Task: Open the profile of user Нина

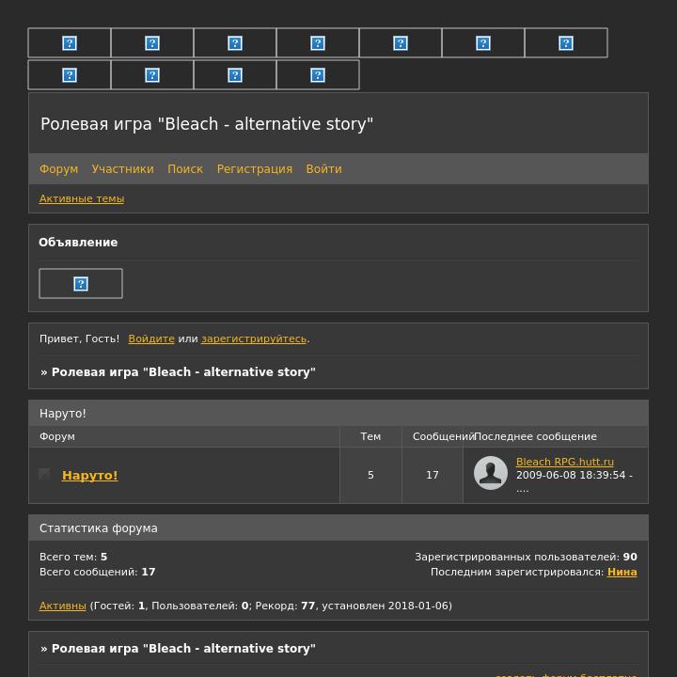Action: point(622,572)
